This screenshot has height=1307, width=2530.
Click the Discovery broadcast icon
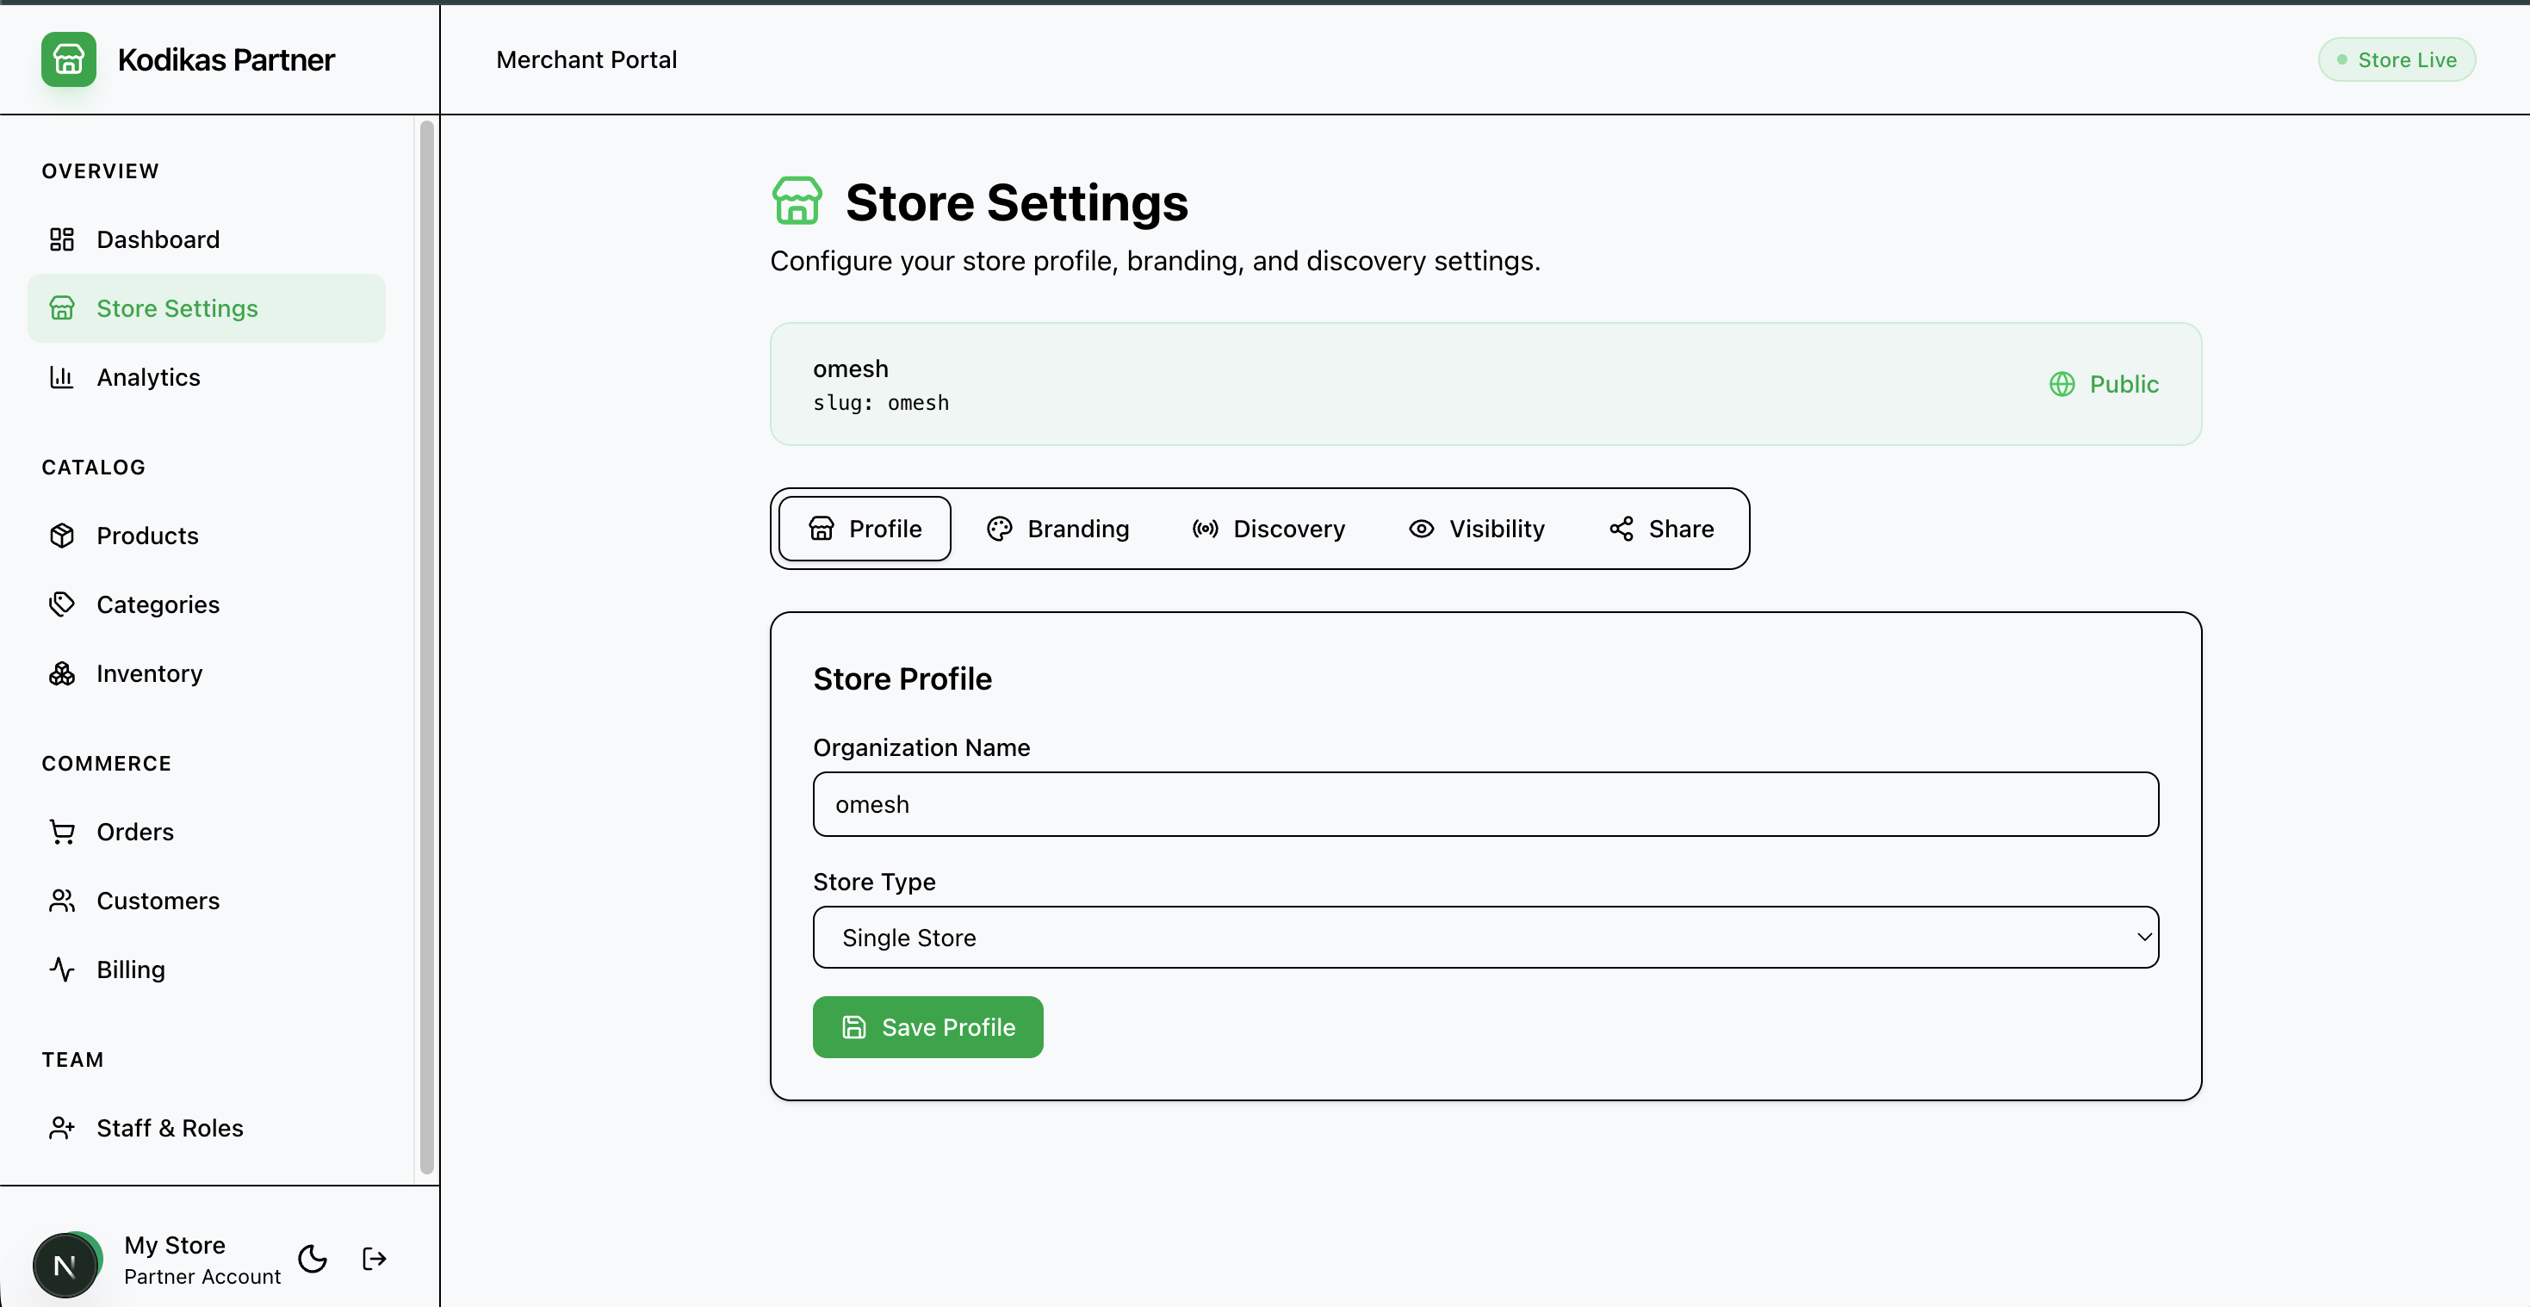(x=1205, y=530)
